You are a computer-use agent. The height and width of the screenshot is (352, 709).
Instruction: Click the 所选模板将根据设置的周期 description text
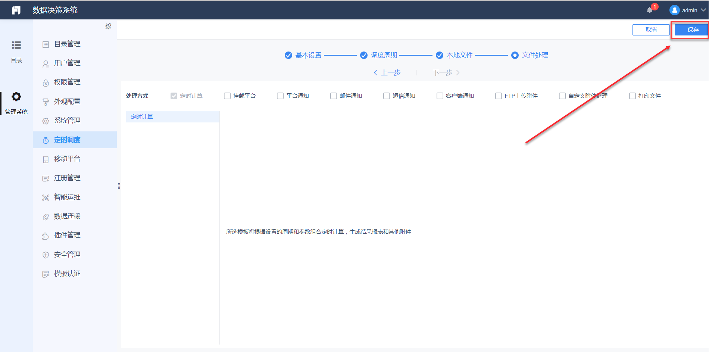pyautogui.click(x=318, y=232)
